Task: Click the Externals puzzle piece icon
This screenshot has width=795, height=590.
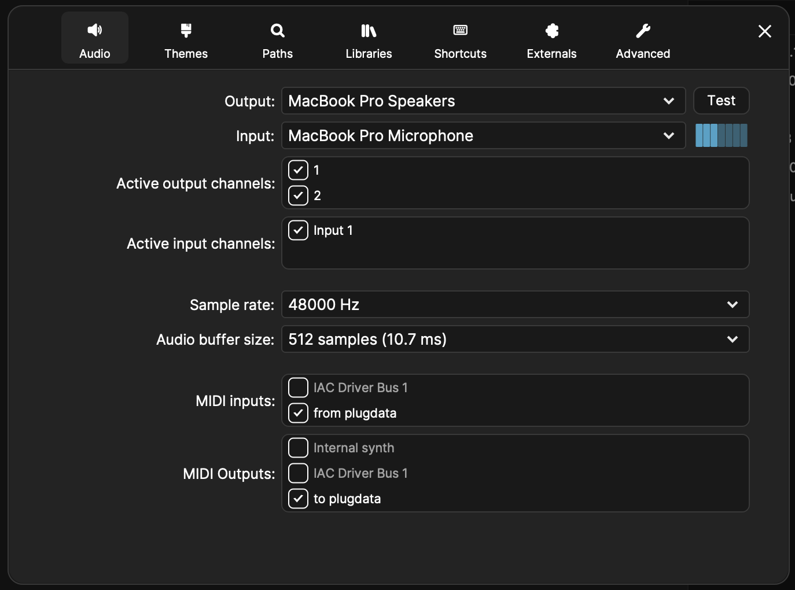Action: (x=552, y=30)
